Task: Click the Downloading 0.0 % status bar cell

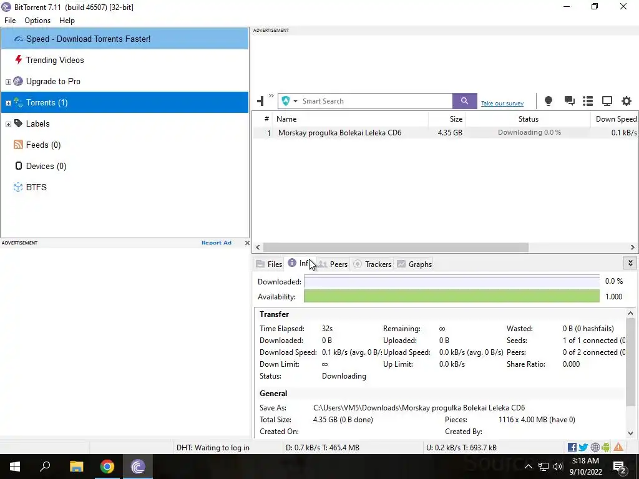Action: 529,132
